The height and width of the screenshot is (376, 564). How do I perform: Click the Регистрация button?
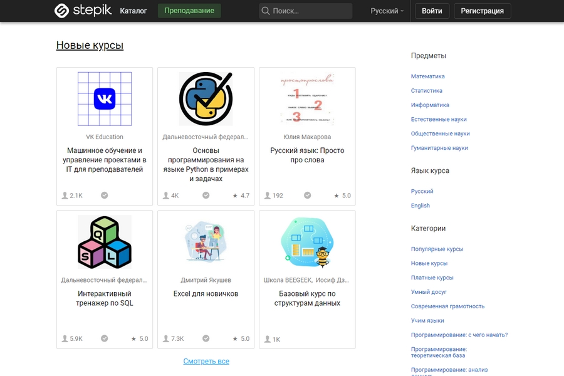pos(482,11)
